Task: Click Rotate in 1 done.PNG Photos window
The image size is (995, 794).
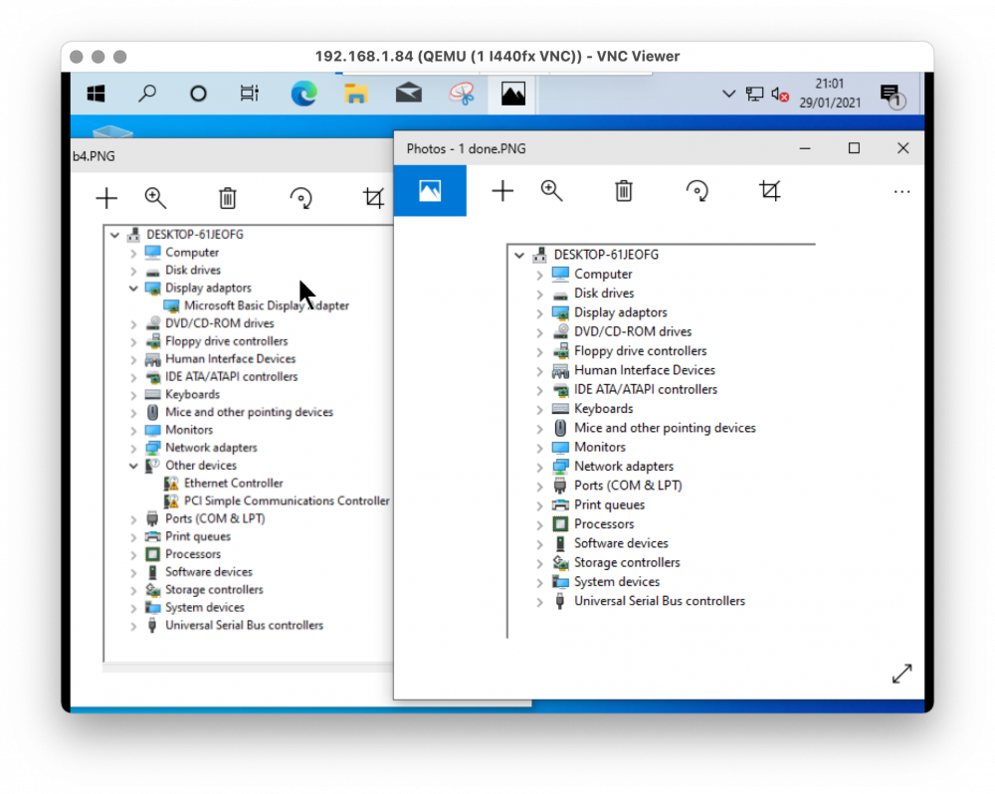Action: point(696,190)
